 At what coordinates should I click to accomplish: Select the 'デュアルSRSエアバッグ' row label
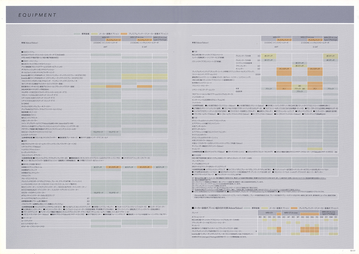[200, 164]
